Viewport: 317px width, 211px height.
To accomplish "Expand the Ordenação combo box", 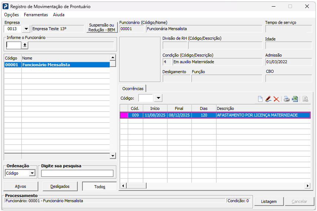I will tap(32, 173).
